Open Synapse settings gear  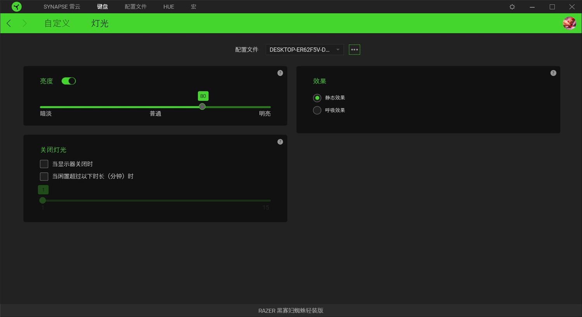pos(512,7)
